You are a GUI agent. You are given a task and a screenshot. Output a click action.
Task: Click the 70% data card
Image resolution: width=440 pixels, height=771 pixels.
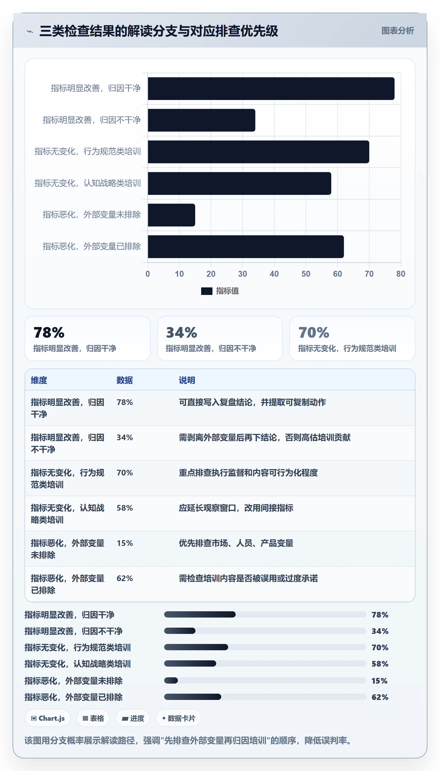pos(352,338)
